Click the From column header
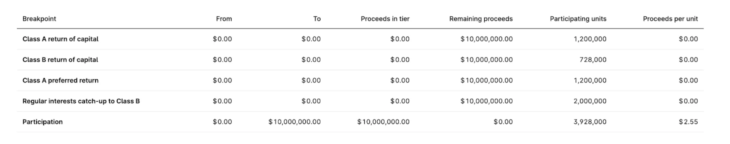This screenshot has width=730, height=144. tap(224, 19)
